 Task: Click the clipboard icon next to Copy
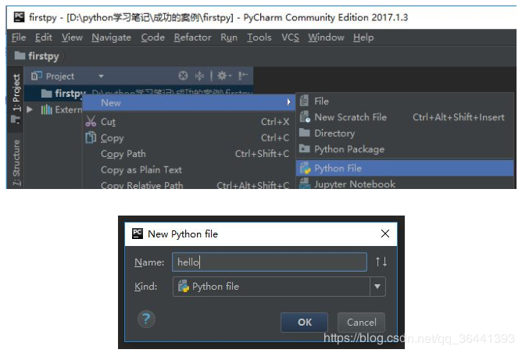91,137
